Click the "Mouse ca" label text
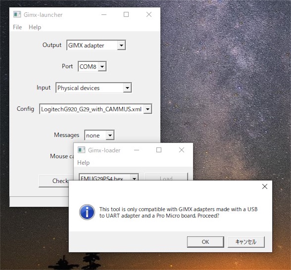291x270 pixels. point(62,156)
